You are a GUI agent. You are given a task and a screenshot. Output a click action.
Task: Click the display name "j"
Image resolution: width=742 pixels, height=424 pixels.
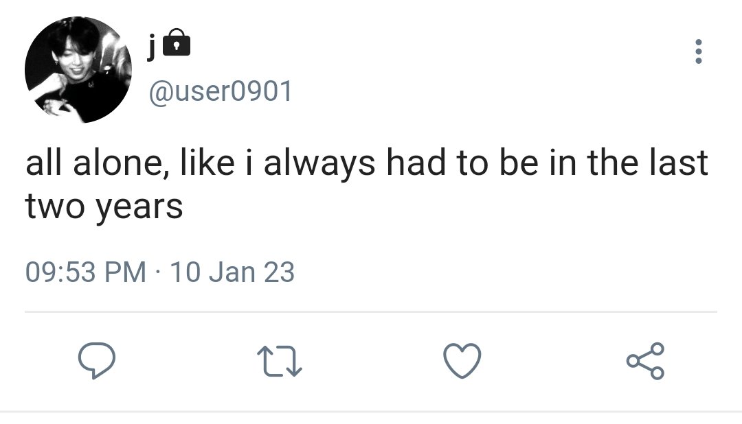tap(151, 47)
